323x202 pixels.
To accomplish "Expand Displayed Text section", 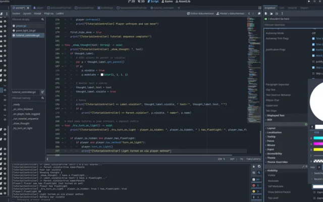I will click(x=275, y=116).
